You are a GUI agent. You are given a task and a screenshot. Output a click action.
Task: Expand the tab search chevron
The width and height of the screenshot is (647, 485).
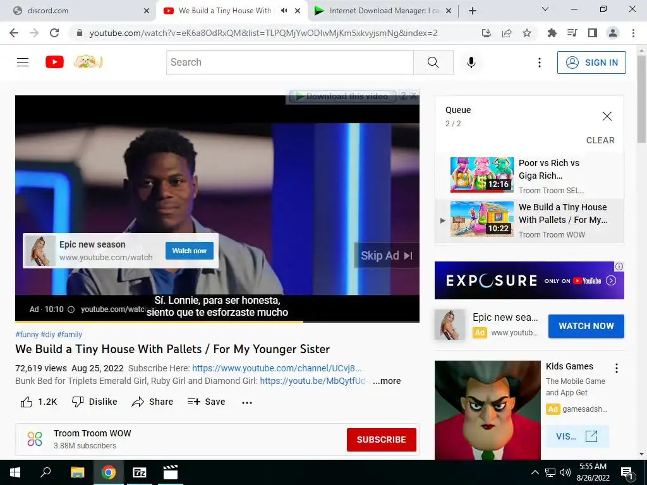click(545, 9)
